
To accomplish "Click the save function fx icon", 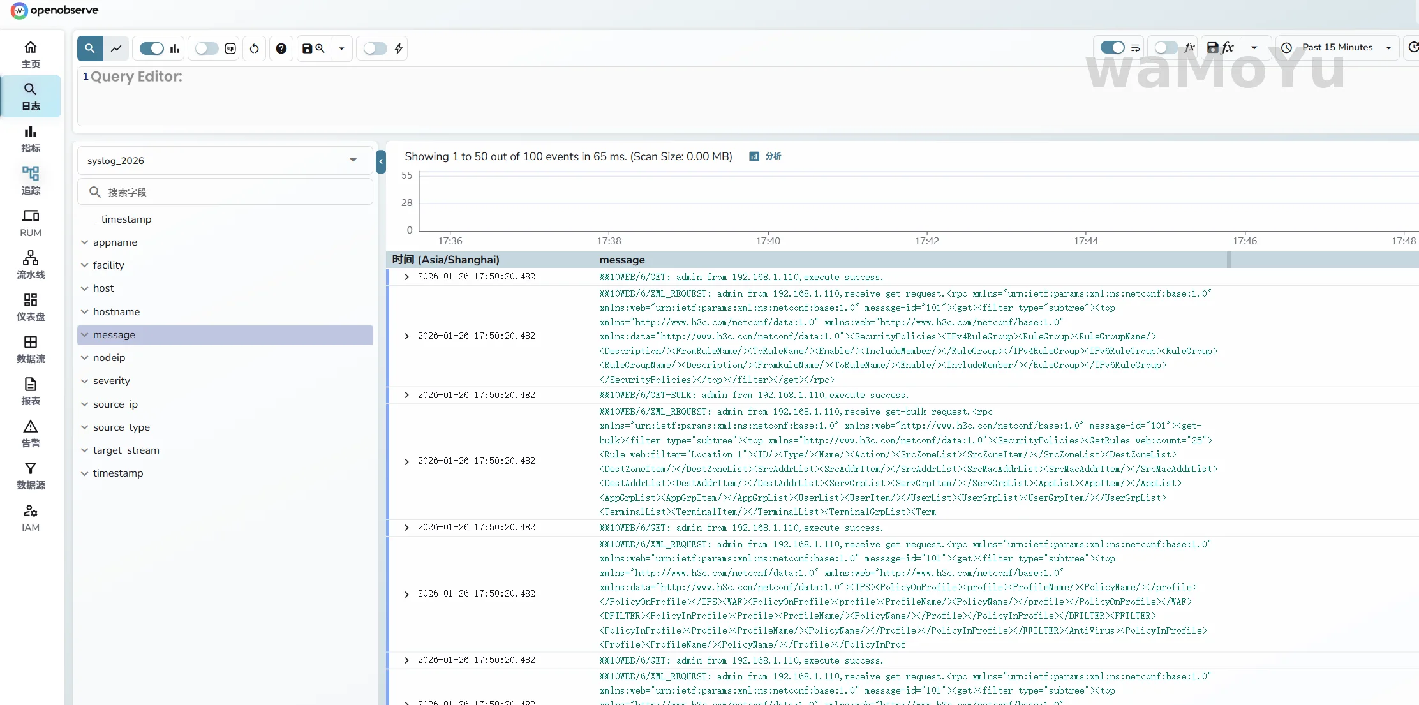I will [1221, 48].
